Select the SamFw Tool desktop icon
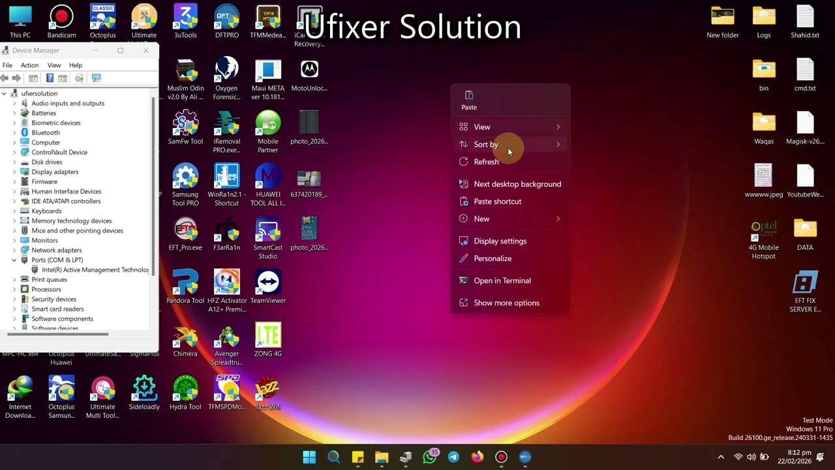The image size is (835, 470). [185, 128]
